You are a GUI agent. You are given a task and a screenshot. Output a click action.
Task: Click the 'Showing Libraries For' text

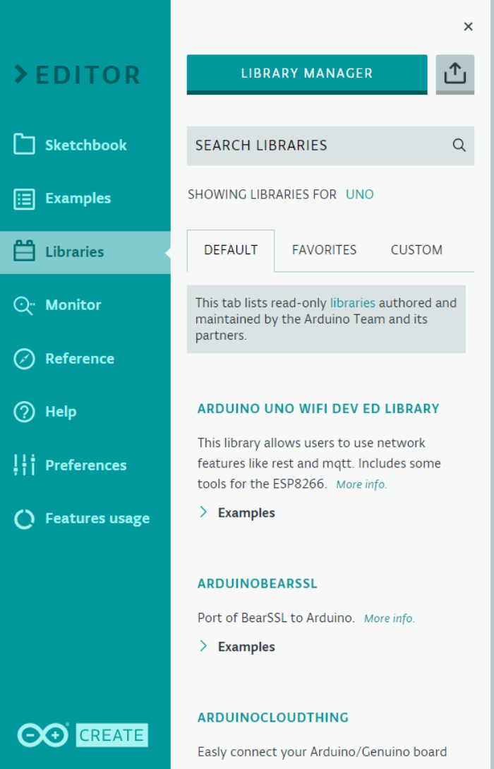click(263, 195)
